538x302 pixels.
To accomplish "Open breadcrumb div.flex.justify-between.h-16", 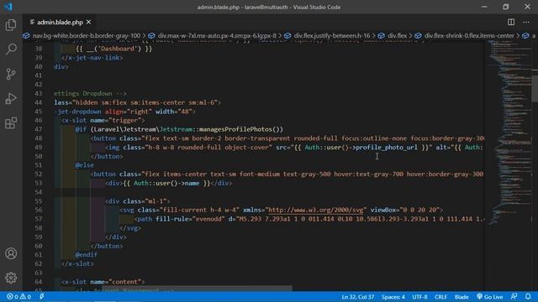I will pos(332,35).
